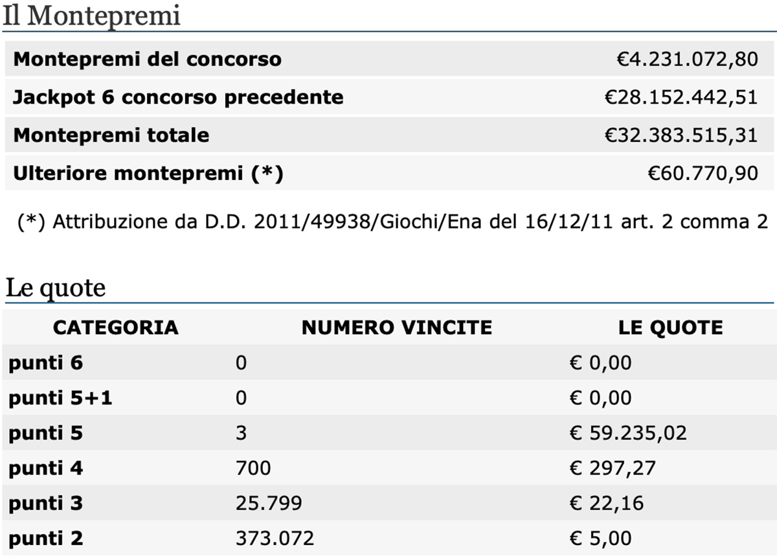Click the NUMERO VINCITE column header
Viewport: 777px width, 556px height.
(397, 327)
